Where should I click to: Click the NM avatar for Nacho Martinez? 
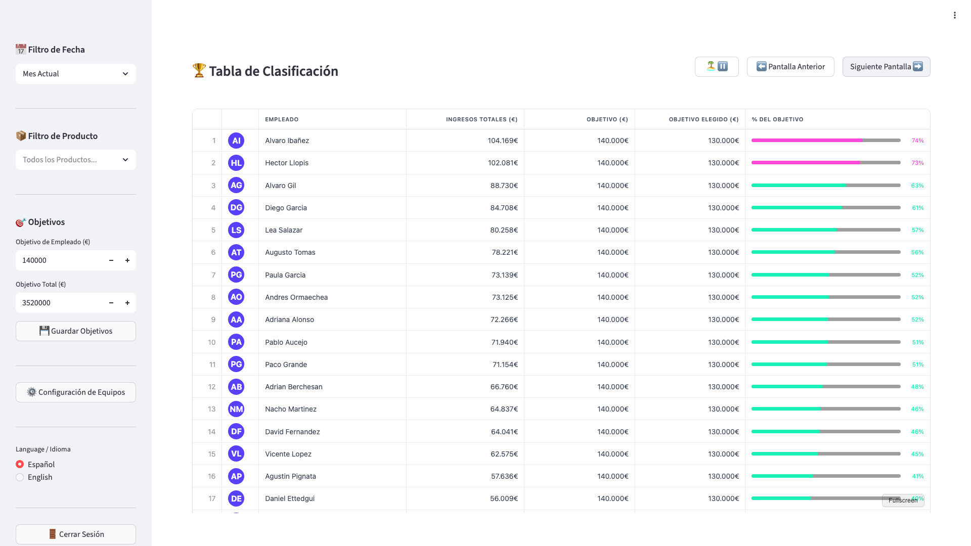236,409
